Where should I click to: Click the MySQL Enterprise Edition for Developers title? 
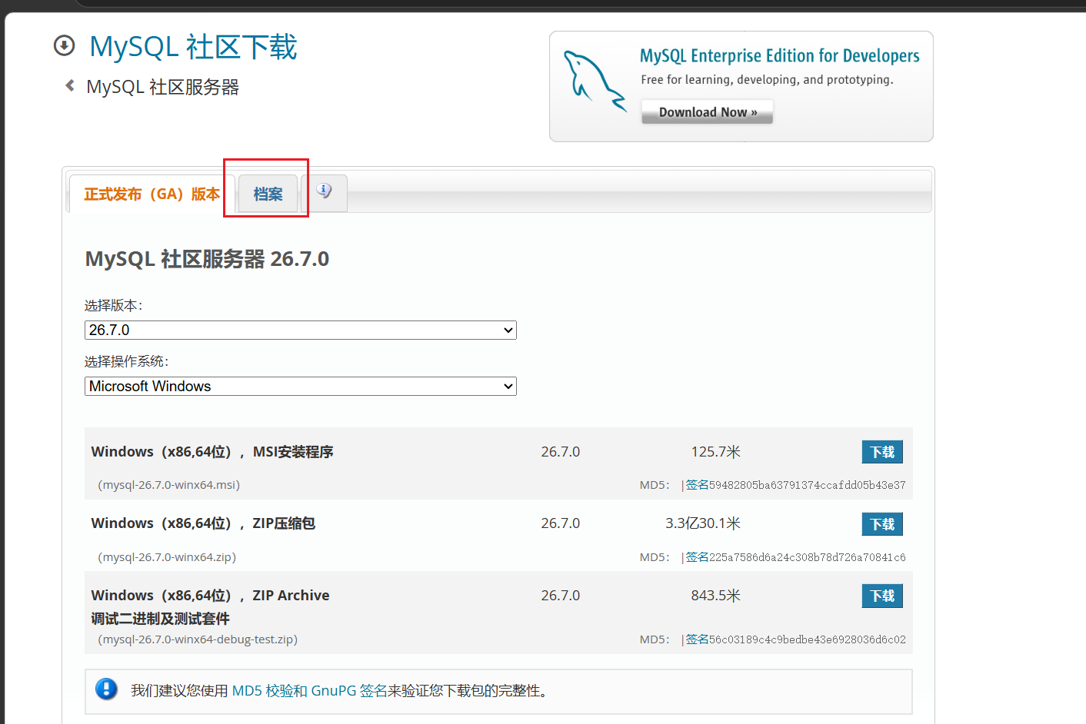coord(779,56)
